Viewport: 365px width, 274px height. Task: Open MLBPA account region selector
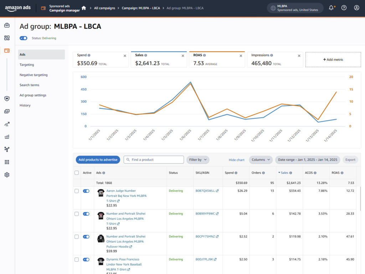coord(295,8)
